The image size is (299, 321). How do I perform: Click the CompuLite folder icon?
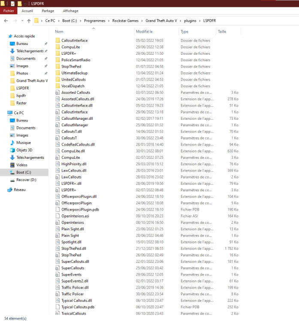click(x=58, y=47)
